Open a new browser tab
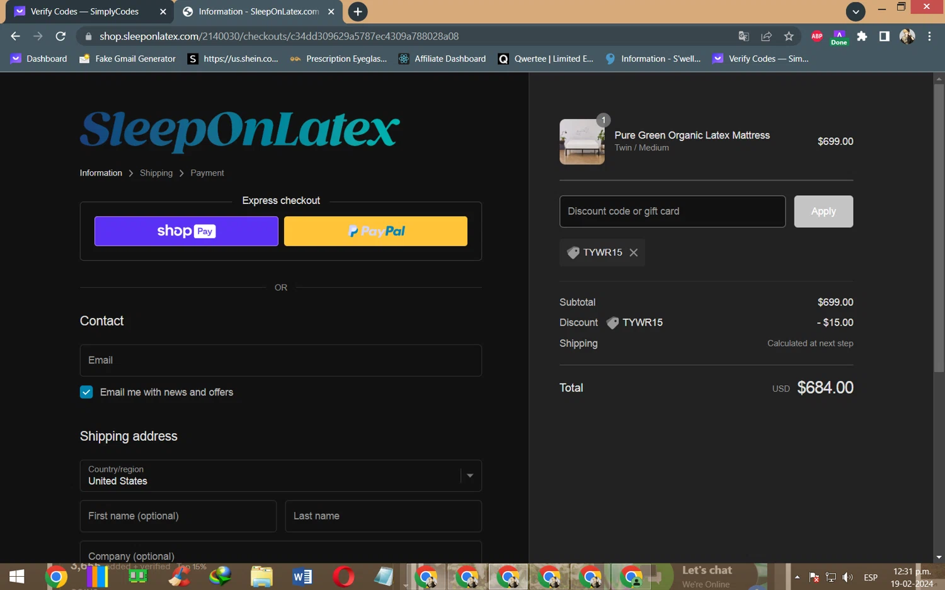This screenshot has width=945, height=590. click(x=357, y=11)
